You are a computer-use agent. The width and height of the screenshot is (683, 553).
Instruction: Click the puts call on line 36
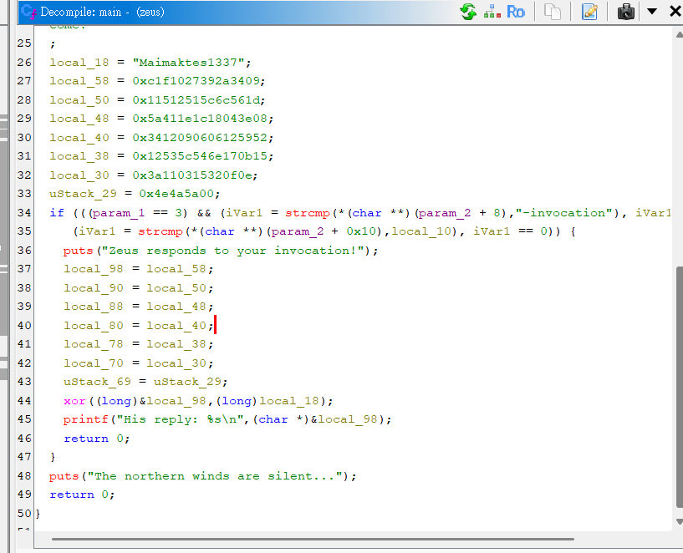(x=79, y=251)
